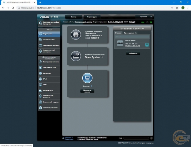Click the View List clients button
Screen dimensions: 191x147
tap(87, 91)
